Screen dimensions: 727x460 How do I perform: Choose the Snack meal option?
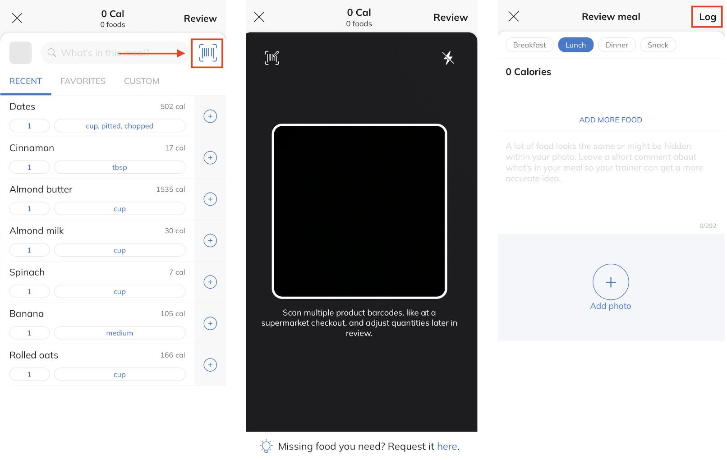[658, 45]
